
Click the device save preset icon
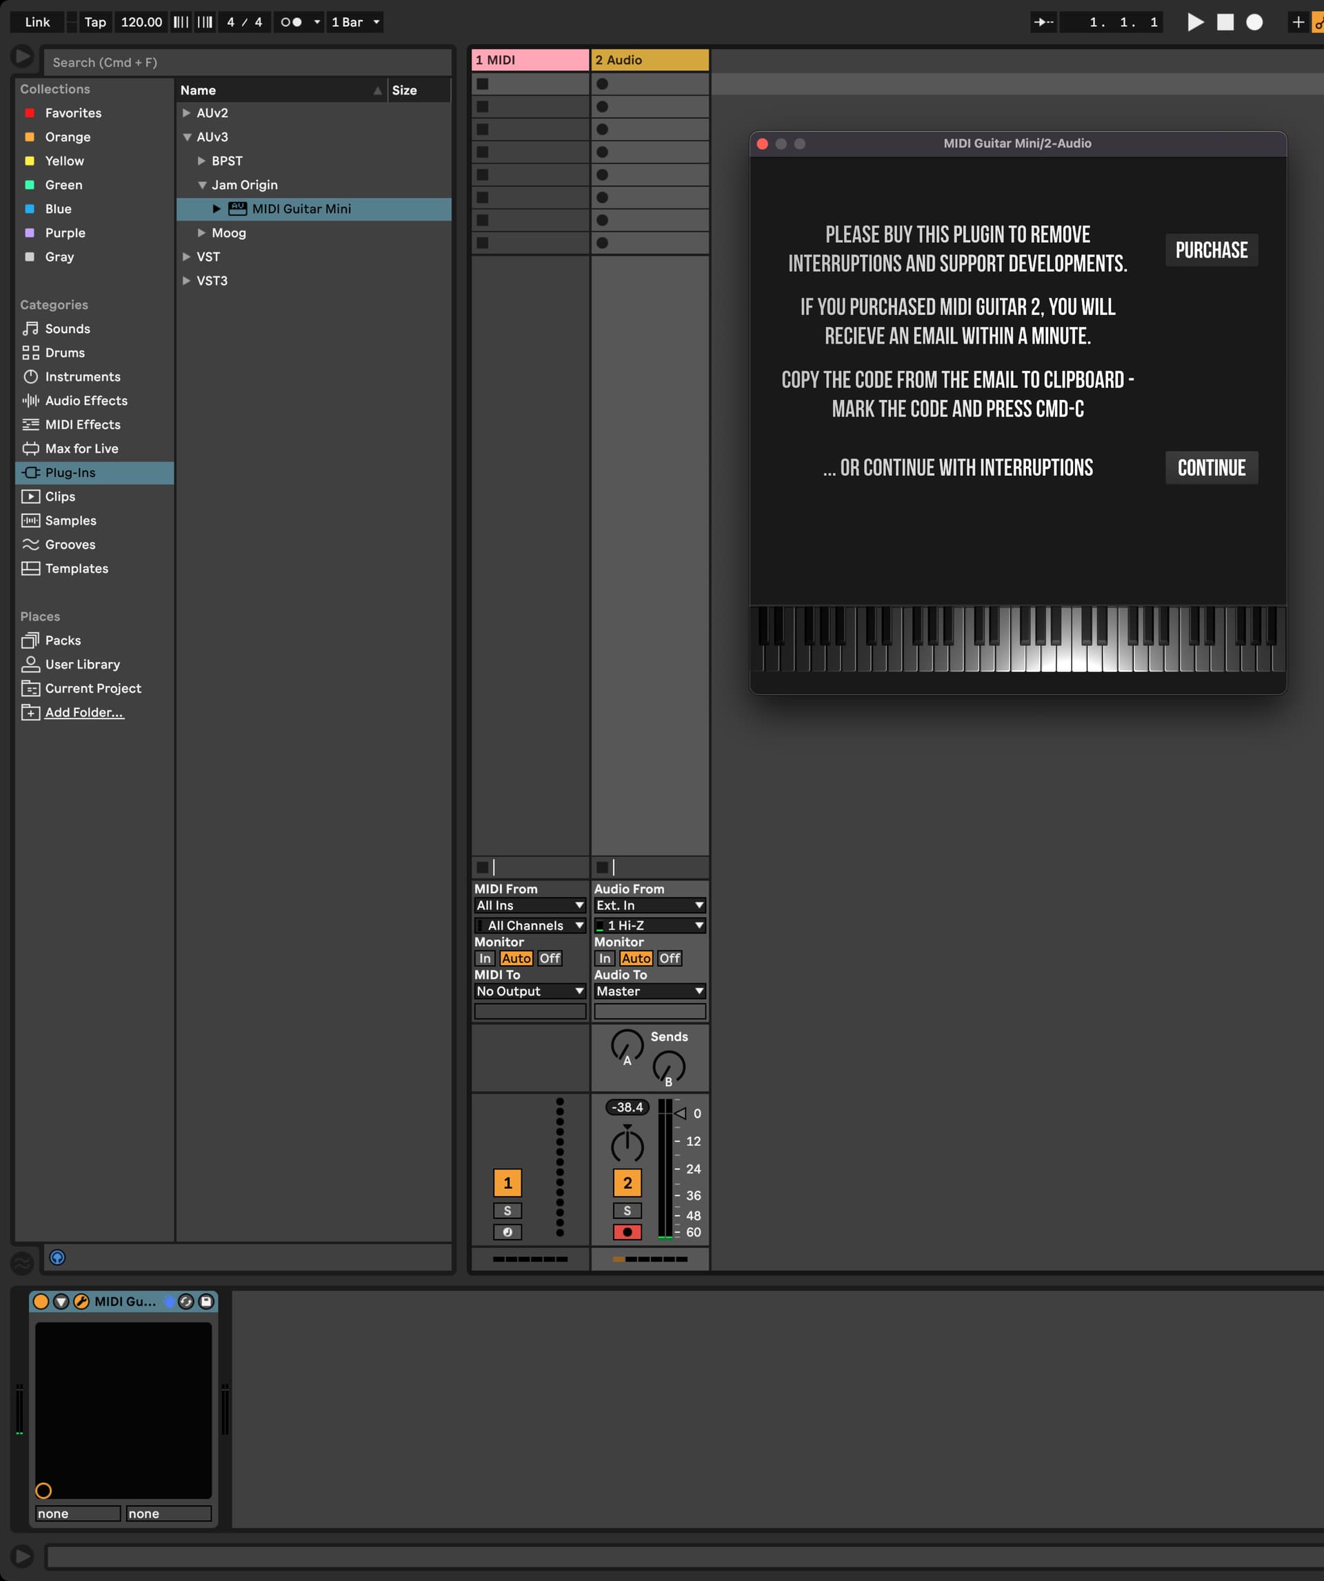click(x=205, y=1301)
